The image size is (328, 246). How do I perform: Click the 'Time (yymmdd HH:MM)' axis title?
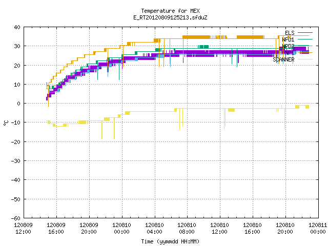[x=170, y=241]
